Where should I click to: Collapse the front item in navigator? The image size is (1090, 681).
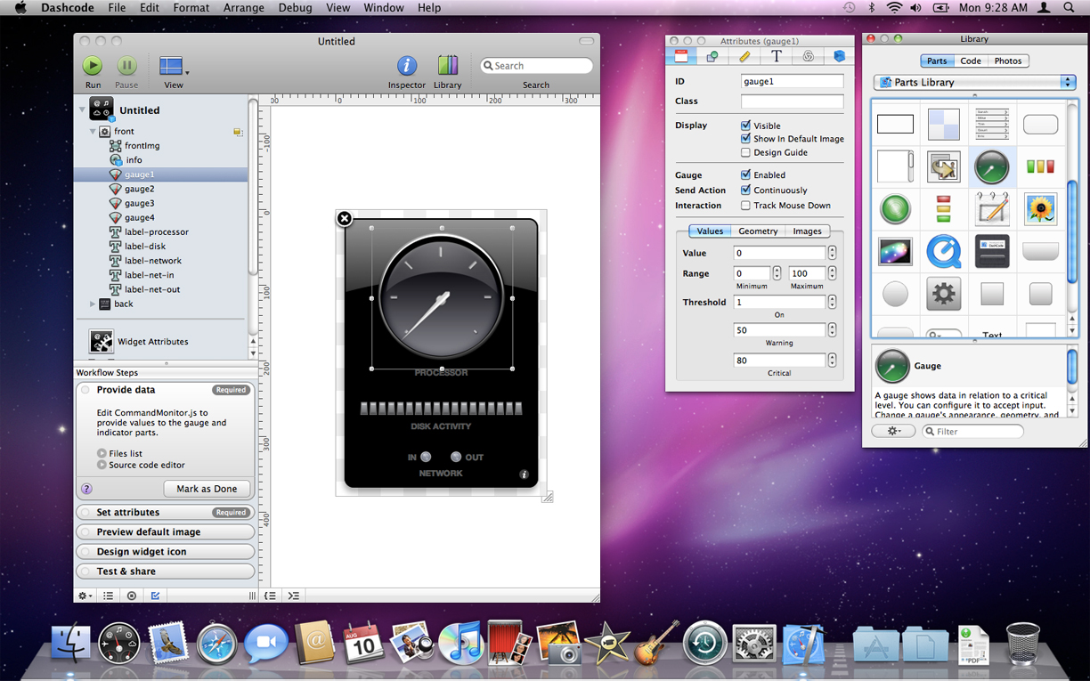93,132
